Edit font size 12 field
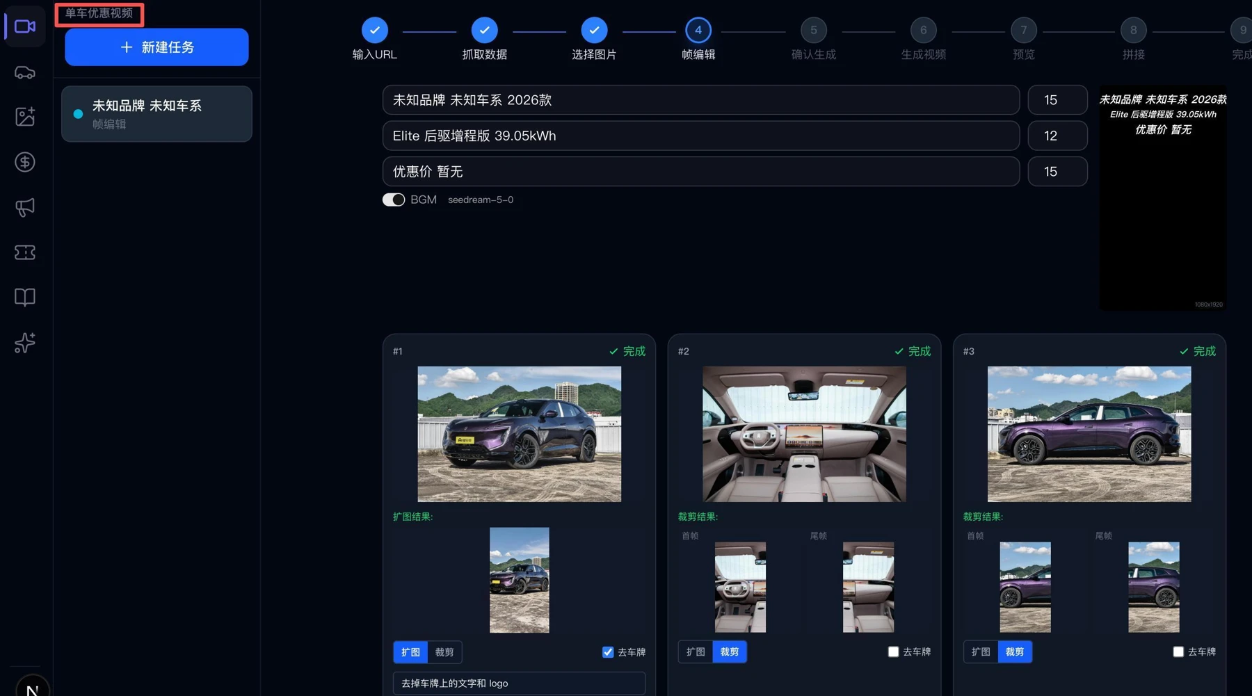The image size is (1252, 696). click(x=1057, y=136)
